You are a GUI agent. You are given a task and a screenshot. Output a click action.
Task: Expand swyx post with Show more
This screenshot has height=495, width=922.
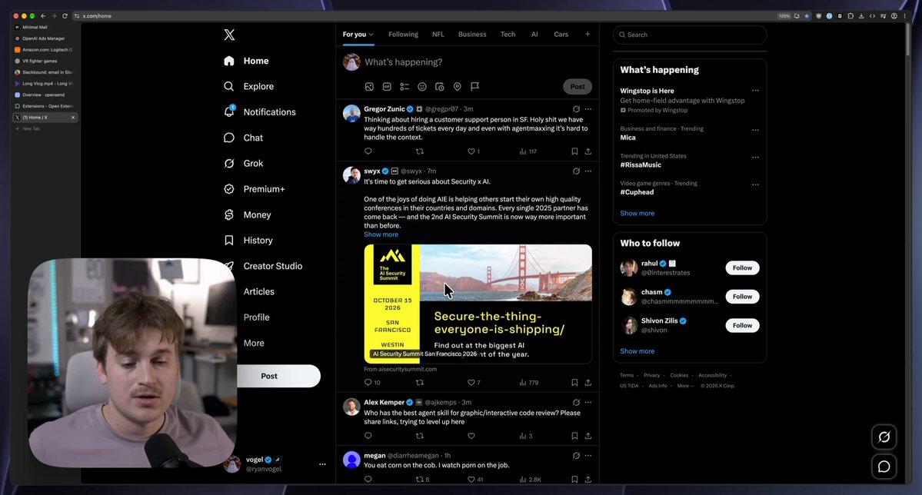(x=381, y=234)
